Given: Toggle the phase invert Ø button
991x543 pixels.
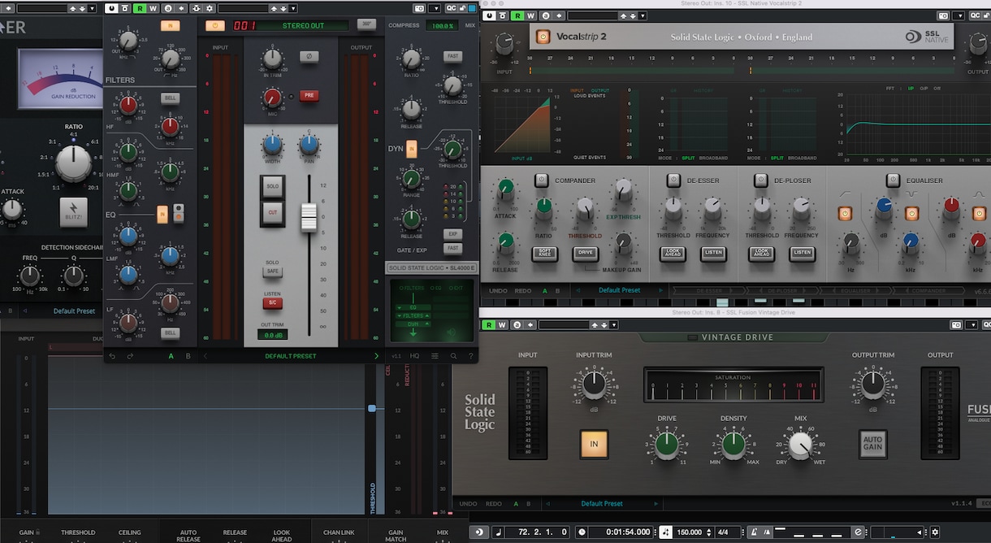Looking at the screenshot, I should click(309, 56).
